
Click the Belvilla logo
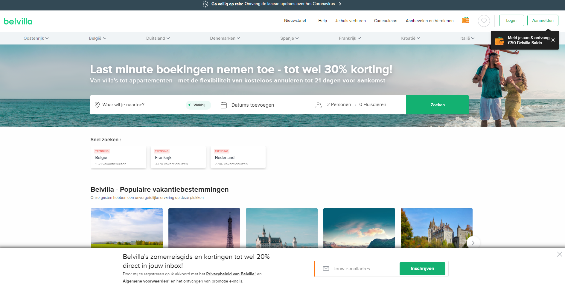18,21
